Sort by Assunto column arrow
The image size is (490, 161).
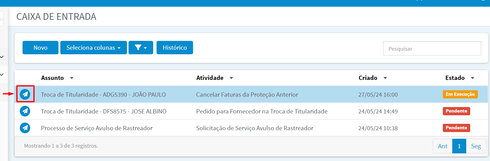point(72,78)
